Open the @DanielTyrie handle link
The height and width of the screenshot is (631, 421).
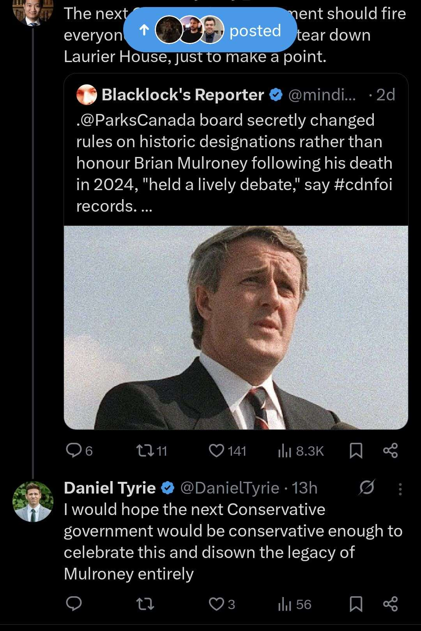229,488
